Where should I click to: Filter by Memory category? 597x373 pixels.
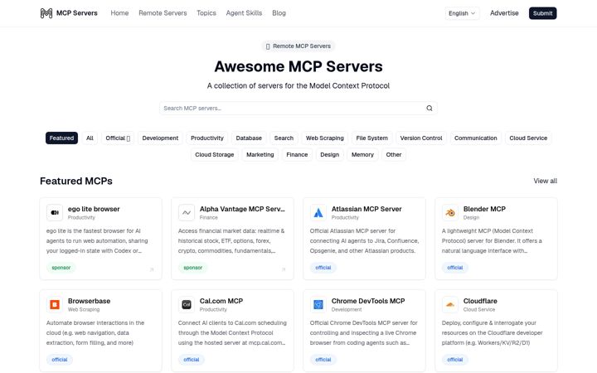(362, 154)
